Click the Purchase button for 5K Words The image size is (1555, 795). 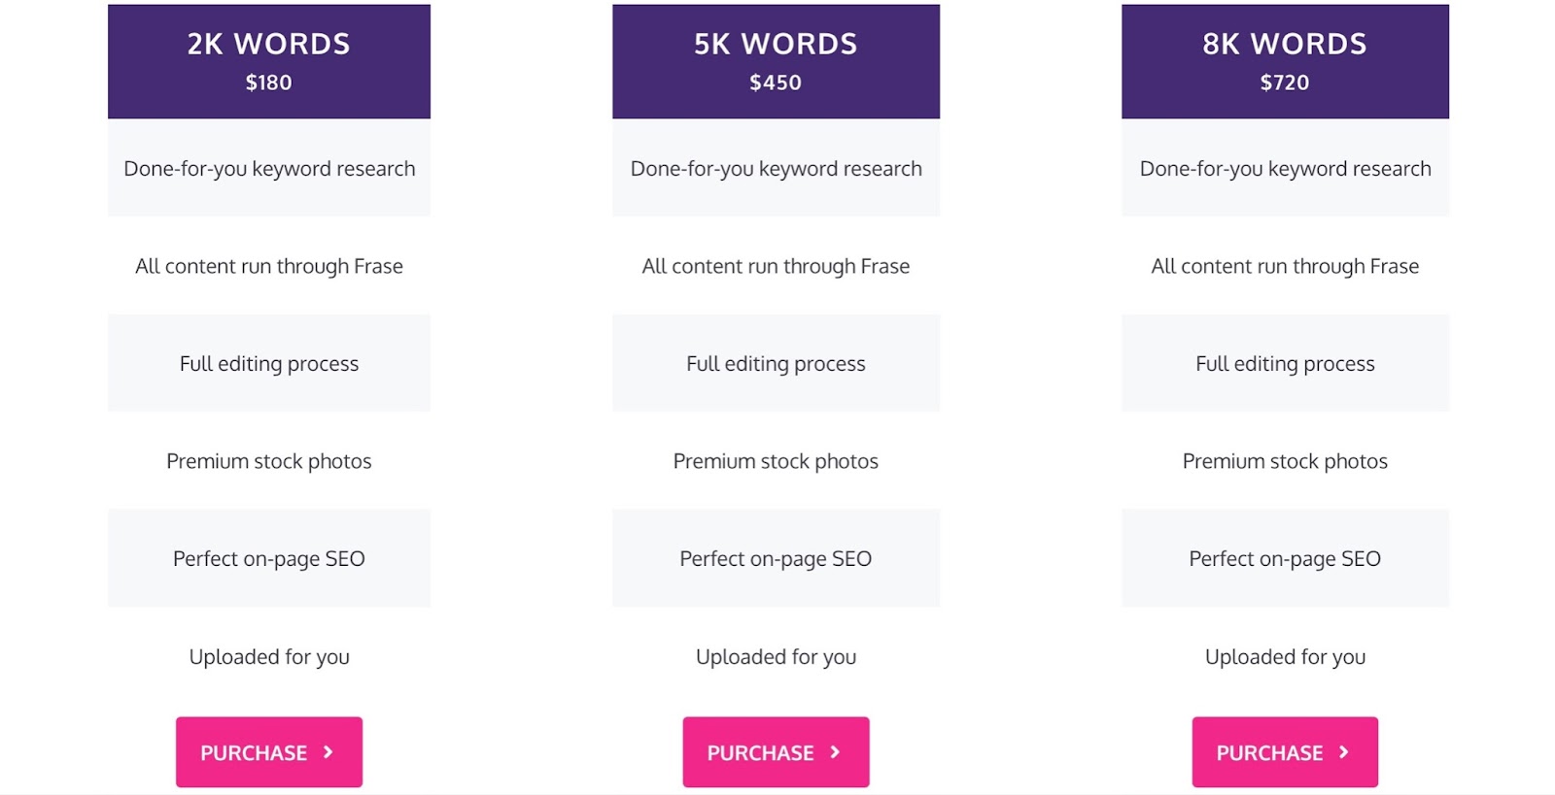click(776, 752)
